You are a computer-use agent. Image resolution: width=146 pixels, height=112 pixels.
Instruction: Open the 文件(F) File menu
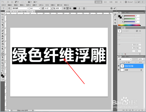point(4,5)
